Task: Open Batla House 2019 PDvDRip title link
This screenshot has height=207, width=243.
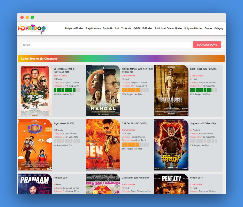Action: point(203,69)
